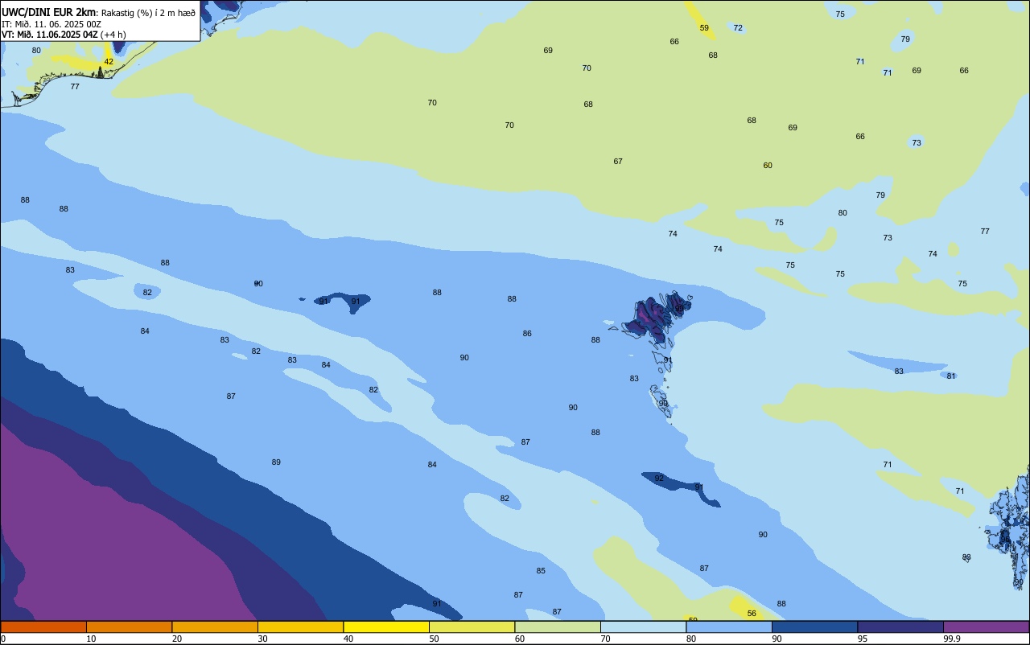Click the '50' legend tick label

tap(435, 639)
